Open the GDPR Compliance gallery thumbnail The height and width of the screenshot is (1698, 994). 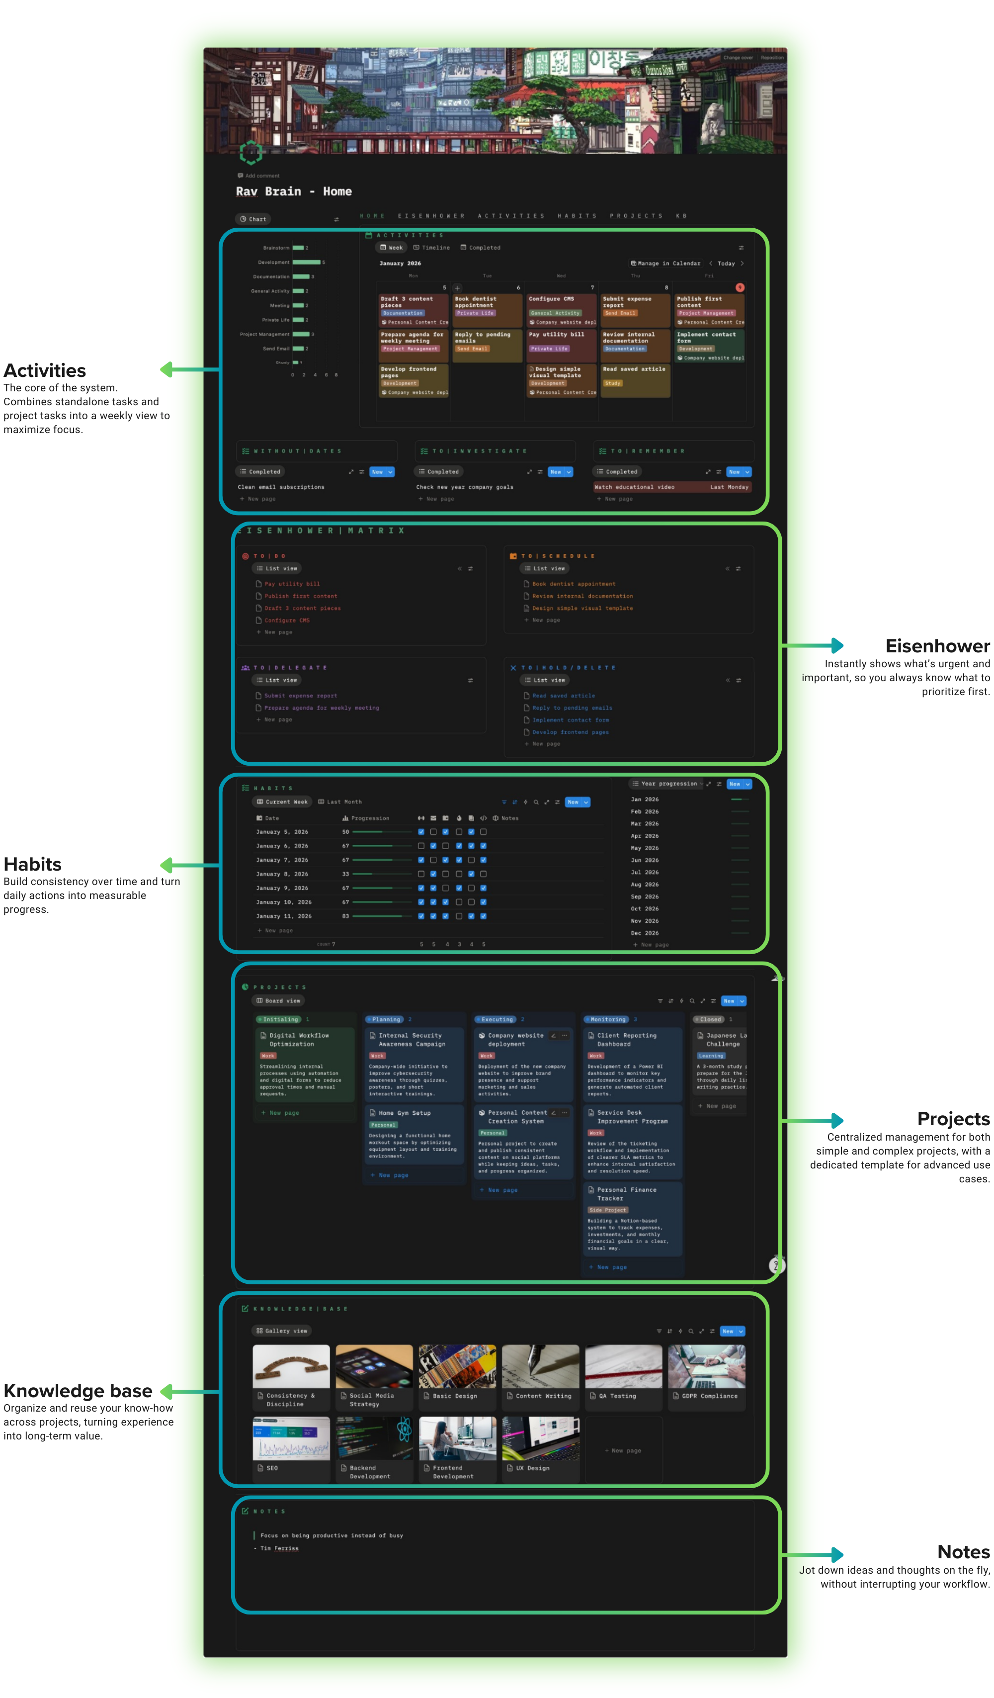coord(706,1366)
